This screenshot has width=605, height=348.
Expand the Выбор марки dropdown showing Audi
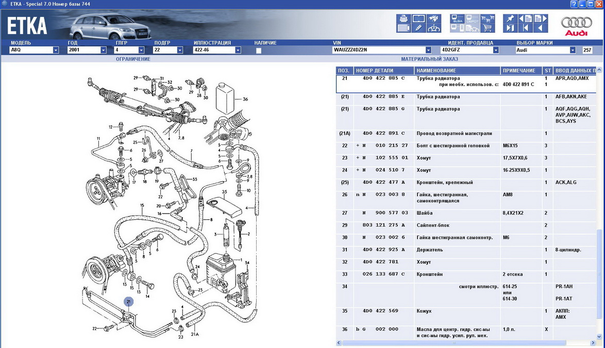coord(573,50)
